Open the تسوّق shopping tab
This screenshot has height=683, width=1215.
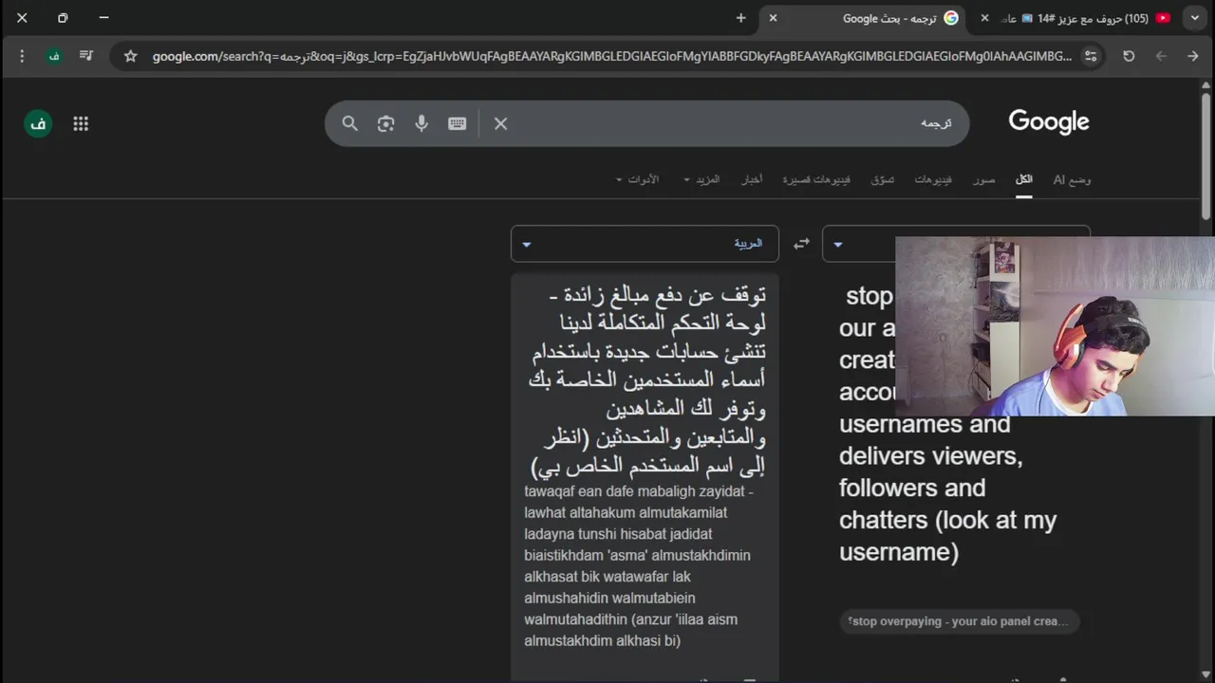point(883,179)
